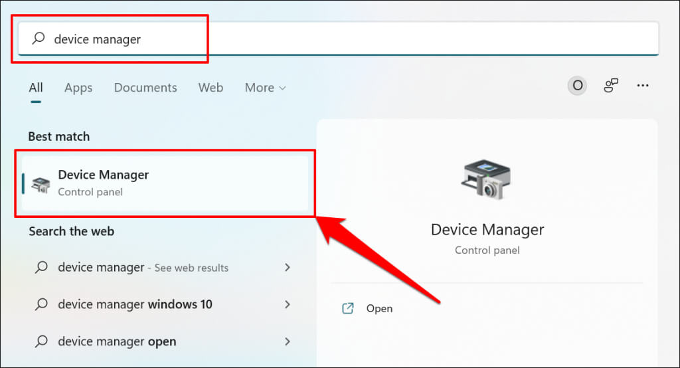Click the search magnifier icon in the search box
Screen dimensions: 680x368
pyautogui.click(x=38, y=38)
